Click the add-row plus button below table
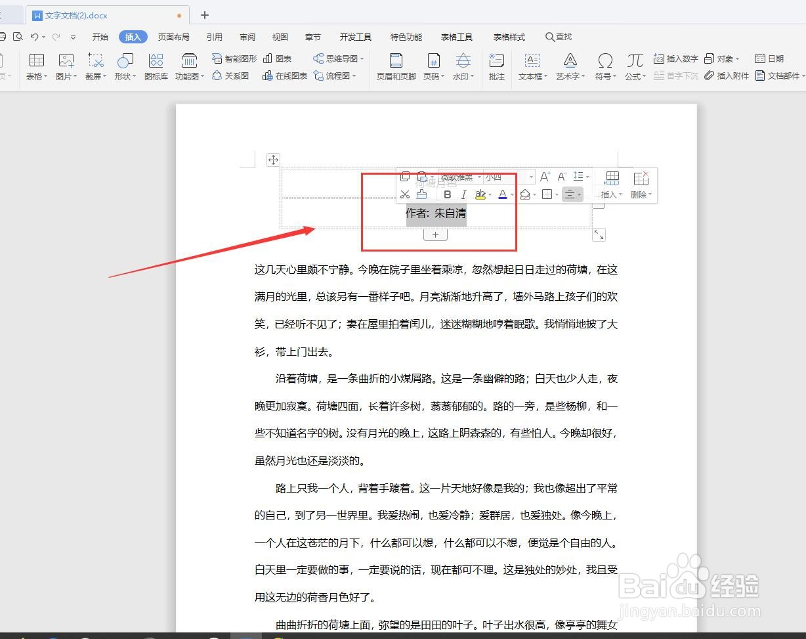Viewport: 806px width, 639px height. (x=435, y=234)
